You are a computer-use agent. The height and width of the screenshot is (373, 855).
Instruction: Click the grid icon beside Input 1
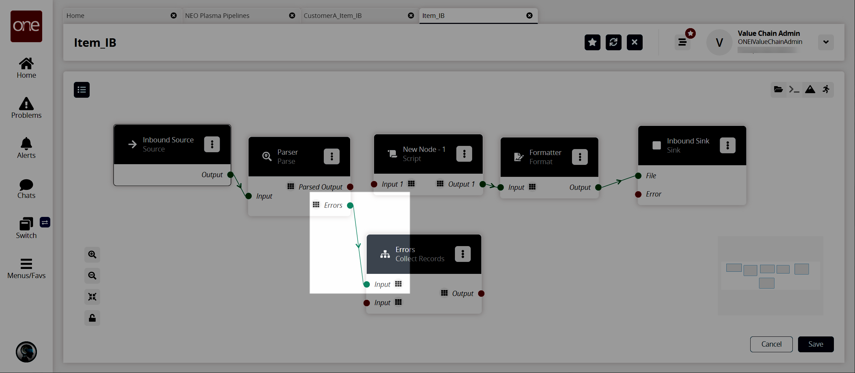tap(411, 184)
